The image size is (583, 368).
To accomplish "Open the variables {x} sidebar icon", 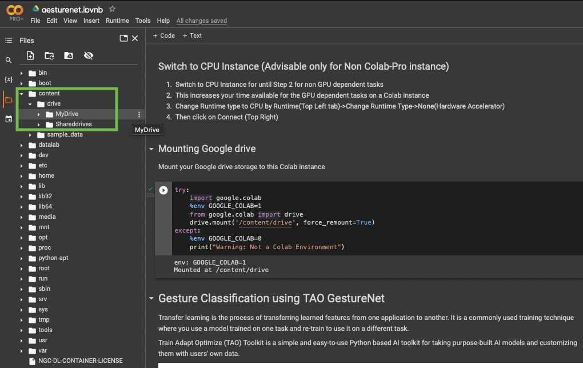I will tap(9, 79).
